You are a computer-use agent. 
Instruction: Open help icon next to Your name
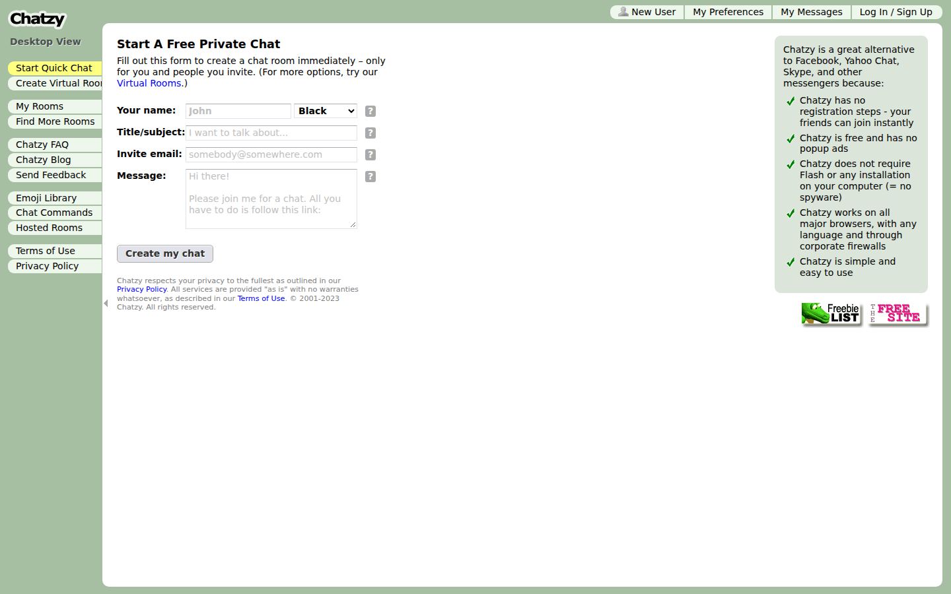click(370, 111)
